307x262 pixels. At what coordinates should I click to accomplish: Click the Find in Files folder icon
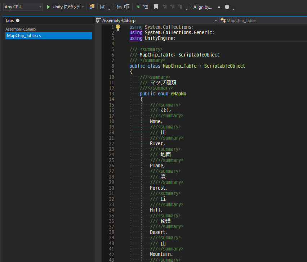pos(92,7)
